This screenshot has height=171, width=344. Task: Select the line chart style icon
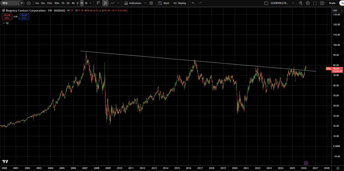112,3
